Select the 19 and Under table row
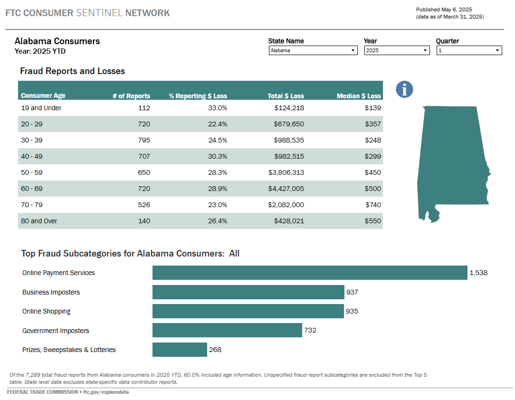This screenshot has width=515, height=400. coord(200,108)
